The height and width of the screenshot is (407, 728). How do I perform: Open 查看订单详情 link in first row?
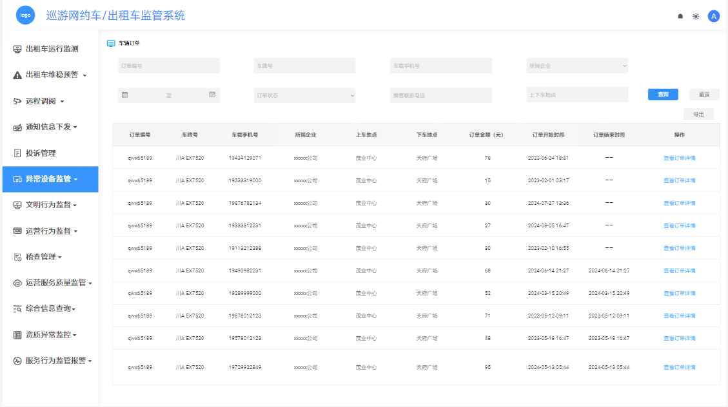coord(679,158)
